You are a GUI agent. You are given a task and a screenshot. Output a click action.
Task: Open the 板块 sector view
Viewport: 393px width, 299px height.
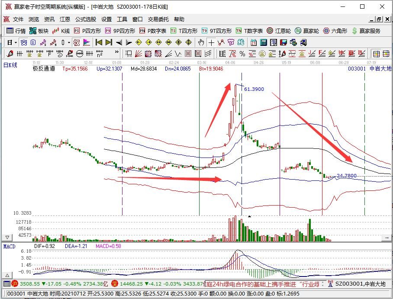[39, 31]
